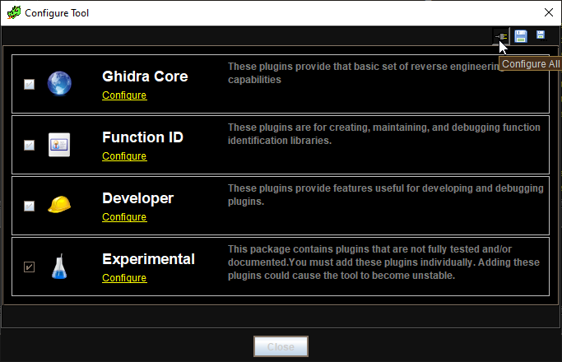Click the Ghidra Core globe icon
The height and width of the screenshot is (362, 562).
pyautogui.click(x=59, y=84)
